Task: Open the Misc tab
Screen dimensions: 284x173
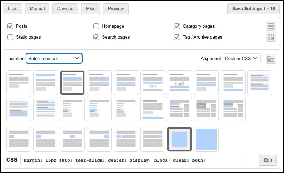Action: click(x=91, y=9)
